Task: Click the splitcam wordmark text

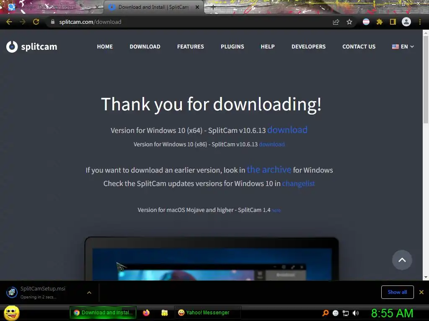Action: [39, 47]
